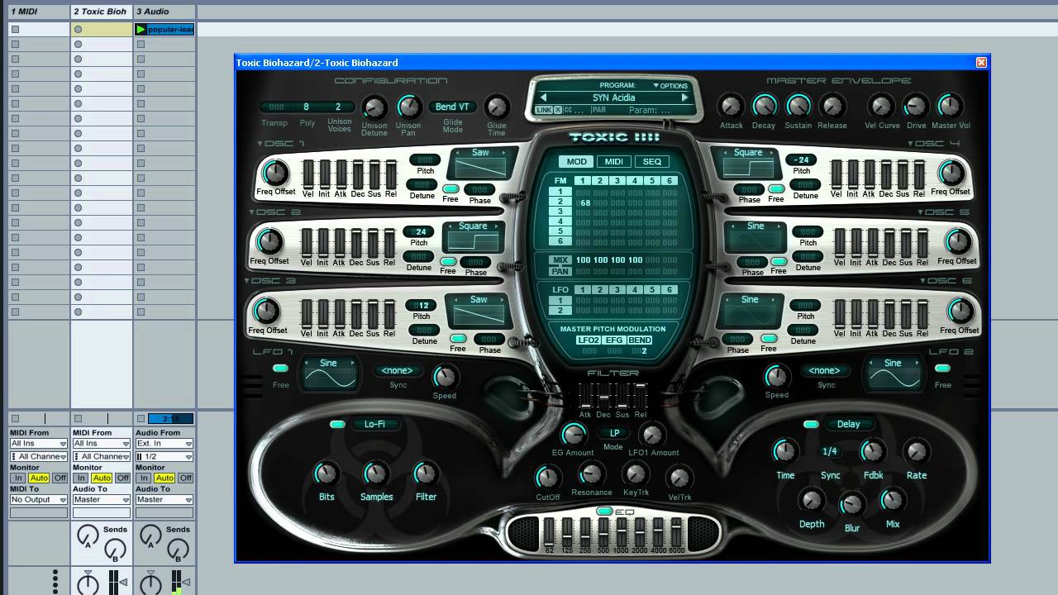
Task: Click the Lo-Fi Samples knob
Action: (376, 474)
